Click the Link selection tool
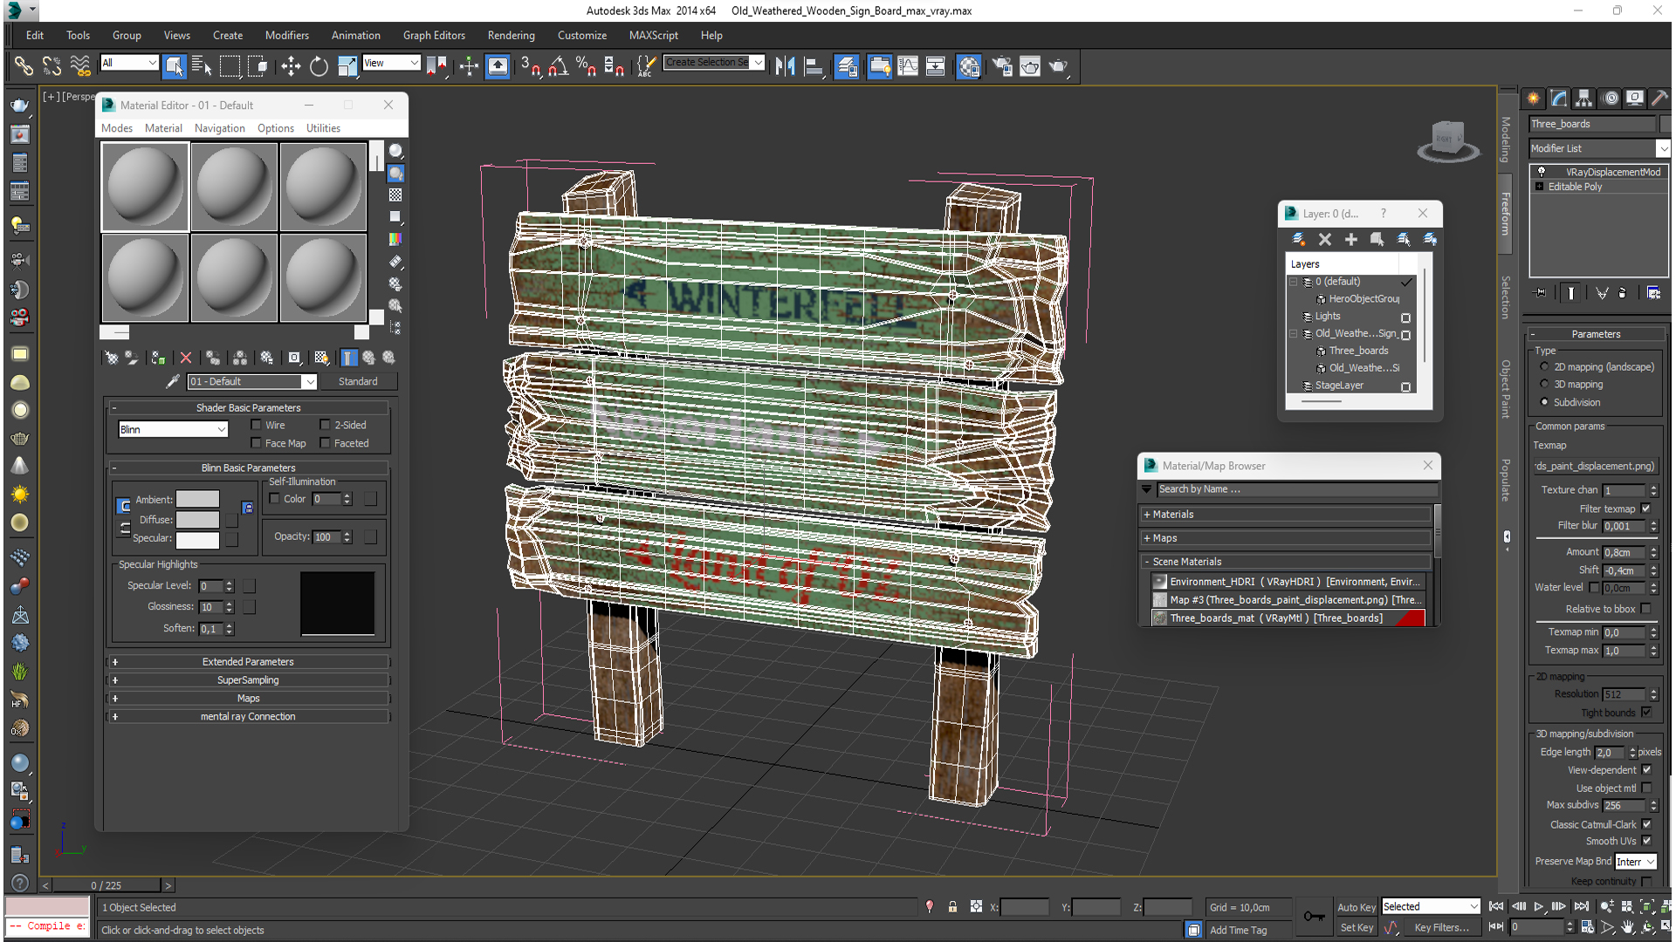Viewport: 1676px width, 942px height. point(24,66)
